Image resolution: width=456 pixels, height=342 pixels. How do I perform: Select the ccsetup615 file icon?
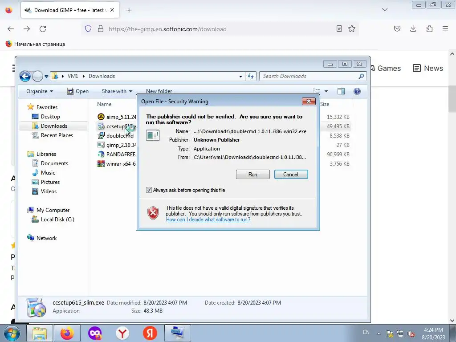click(x=101, y=126)
